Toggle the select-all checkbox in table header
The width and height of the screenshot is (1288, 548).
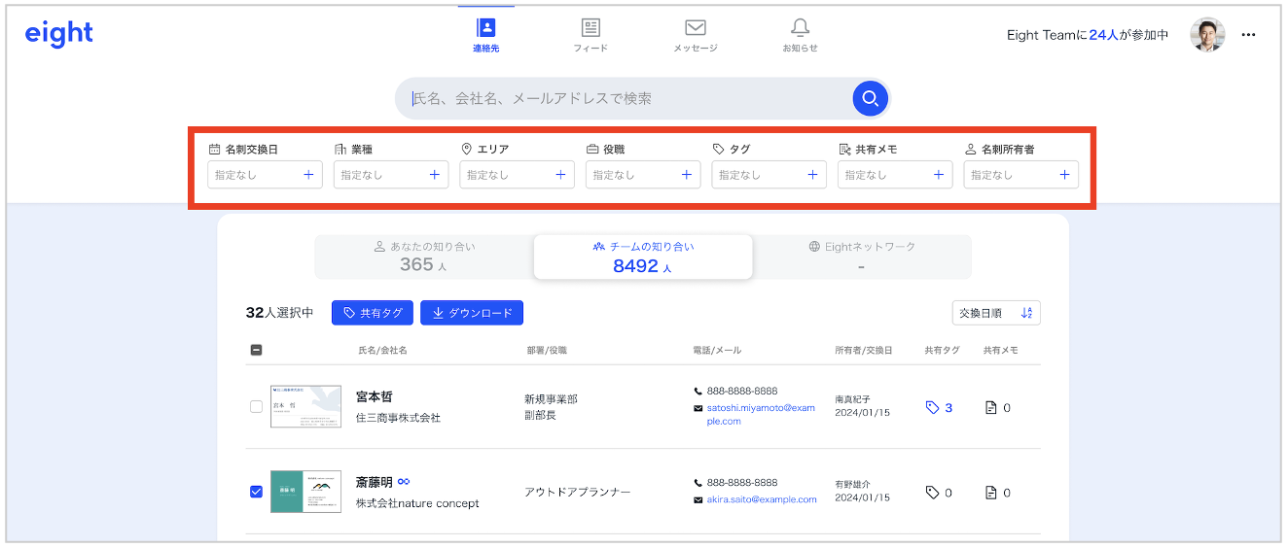point(257,350)
